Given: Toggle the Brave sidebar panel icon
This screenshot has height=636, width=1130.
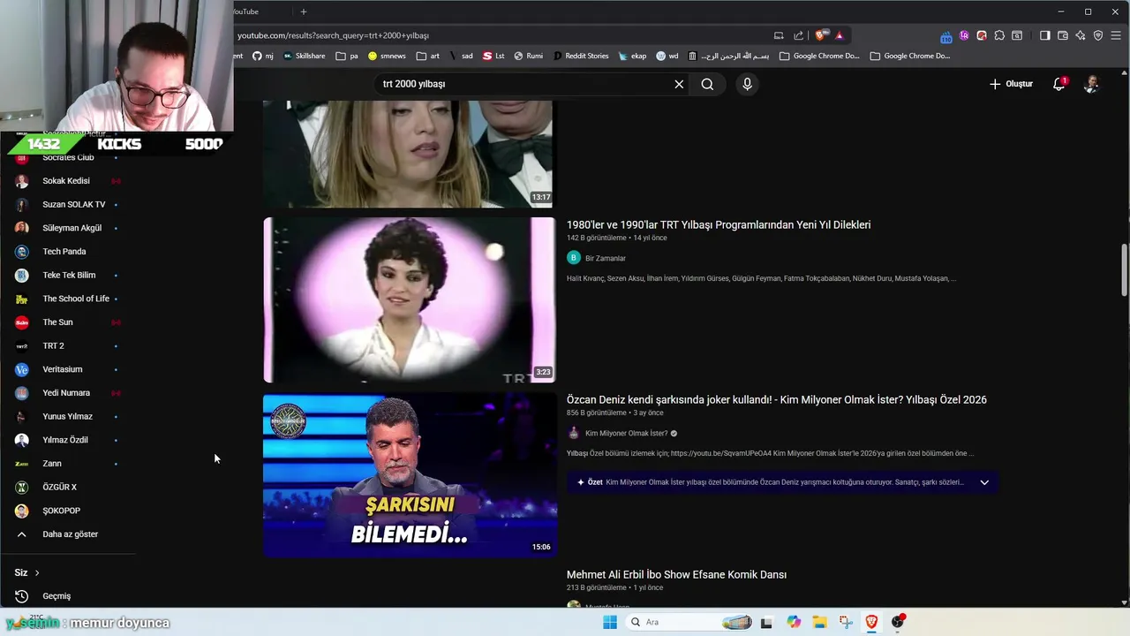Looking at the screenshot, I should coord(1044,35).
